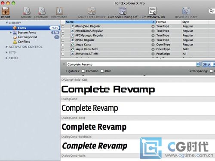The image size is (215, 161).
Task: Tick checkbox for #PilGi Regular
Action: click(63, 40)
